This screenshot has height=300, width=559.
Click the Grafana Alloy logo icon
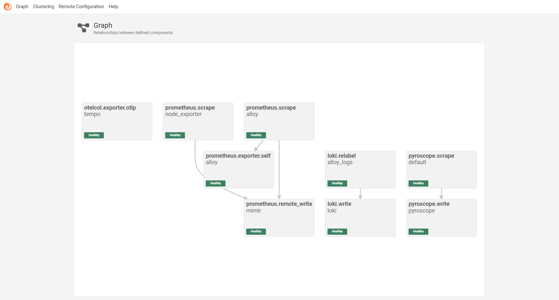[x=8, y=6]
